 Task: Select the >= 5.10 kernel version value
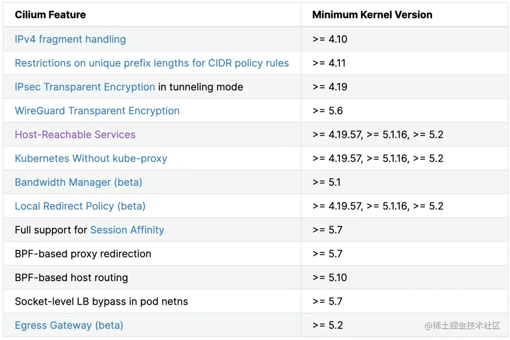[x=330, y=278]
